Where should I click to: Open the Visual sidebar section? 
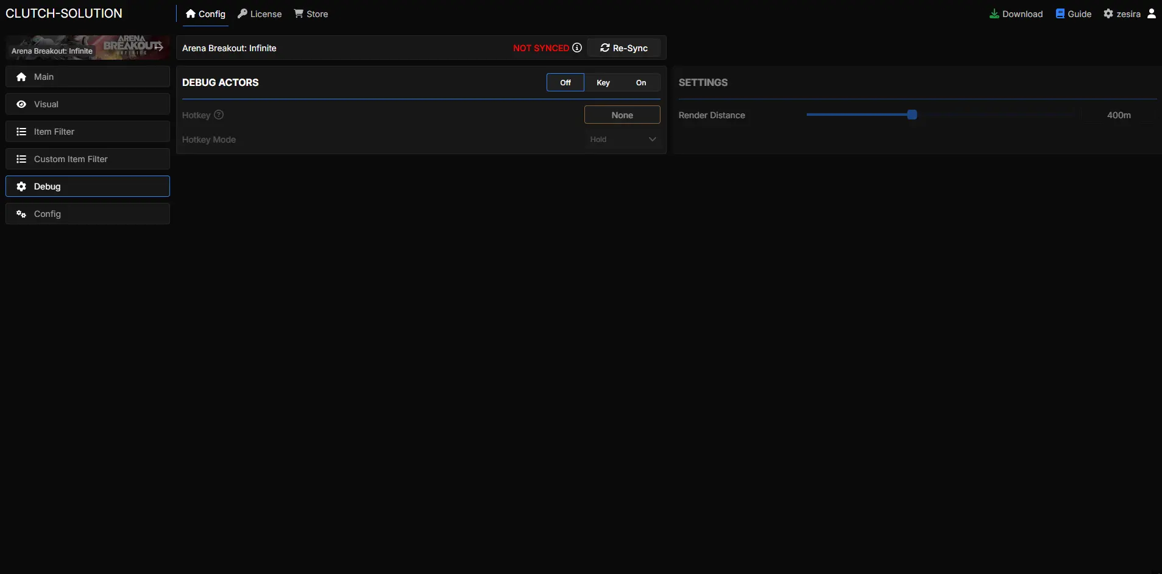88,104
